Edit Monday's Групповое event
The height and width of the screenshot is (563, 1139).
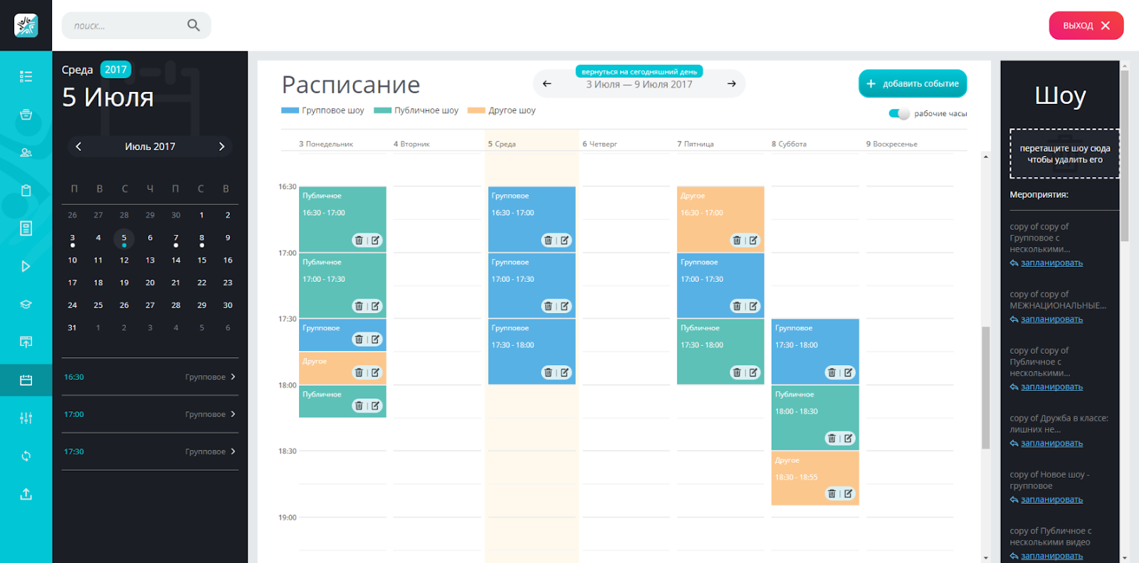pyautogui.click(x=375, y=340)
